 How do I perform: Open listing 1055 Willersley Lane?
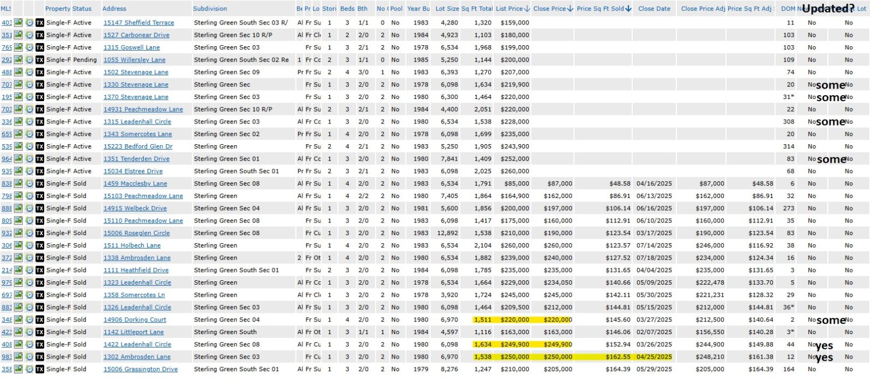135,60
